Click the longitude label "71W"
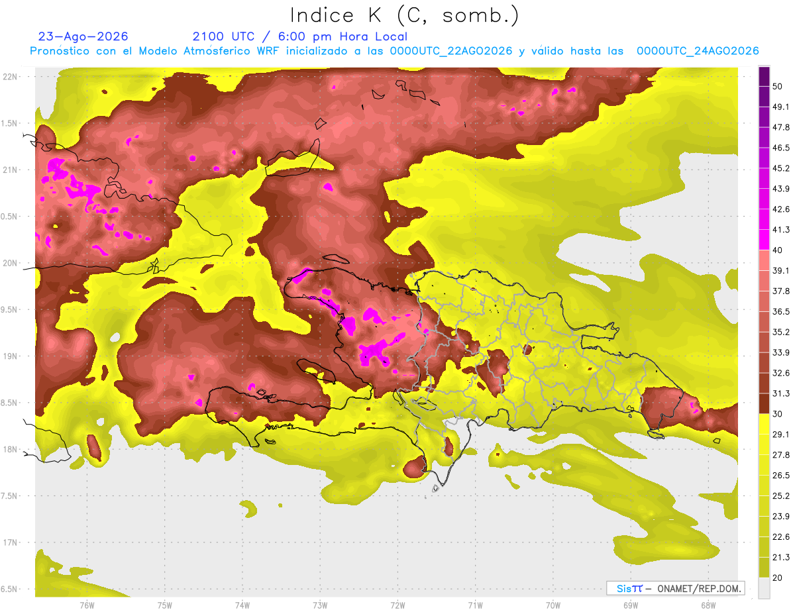This screenshot has width=795, height=614. coord(475,605)
